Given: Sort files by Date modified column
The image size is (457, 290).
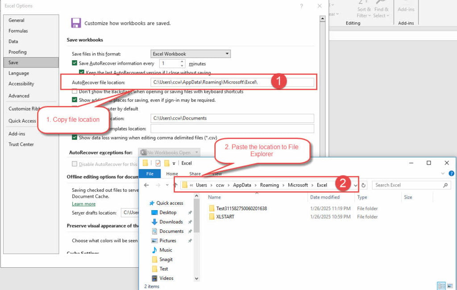Looking at the screenshot, I should click(x=325, y=197).
